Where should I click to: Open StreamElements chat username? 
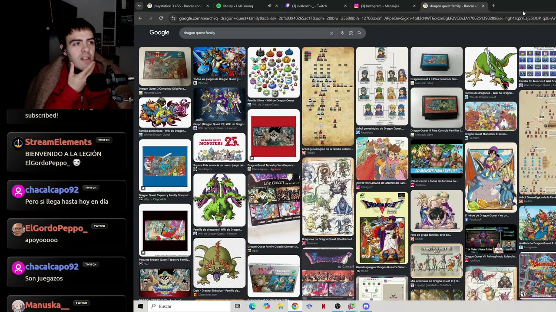click(58, 142)
